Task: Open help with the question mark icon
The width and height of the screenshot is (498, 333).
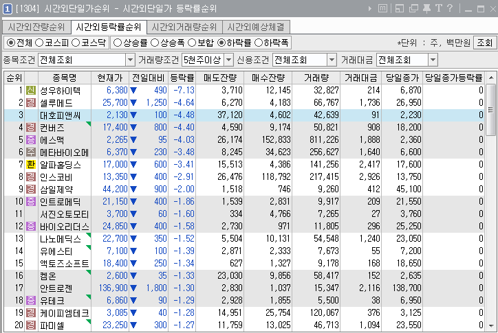Action: pos(450,8)
